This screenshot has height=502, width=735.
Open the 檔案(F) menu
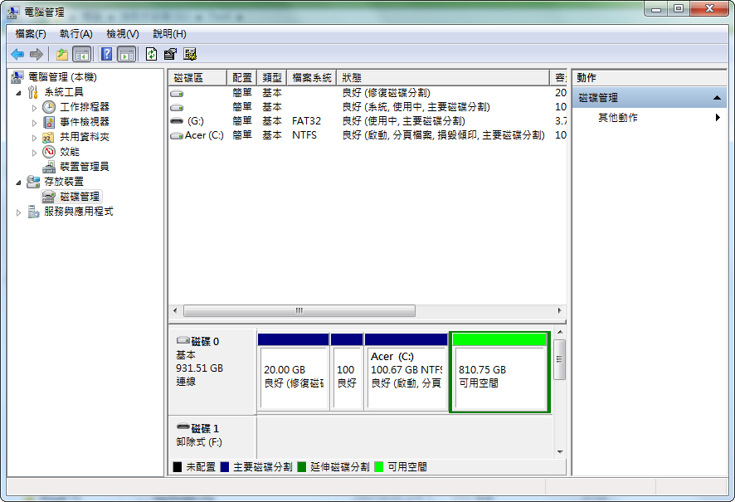[31, 34]
